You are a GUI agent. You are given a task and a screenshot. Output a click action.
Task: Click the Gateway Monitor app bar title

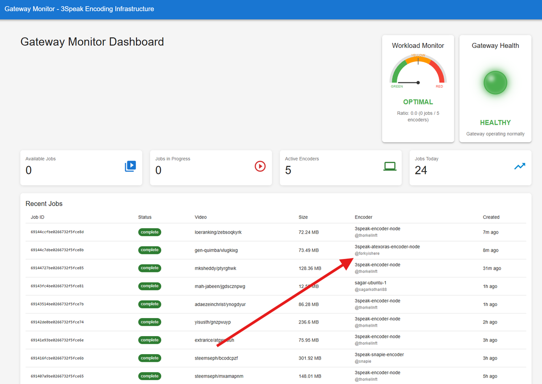[79, 9]
